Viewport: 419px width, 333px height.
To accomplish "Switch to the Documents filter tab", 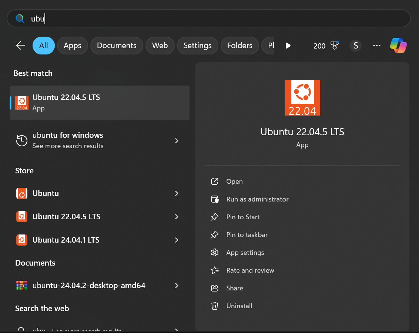I will 117,46.
